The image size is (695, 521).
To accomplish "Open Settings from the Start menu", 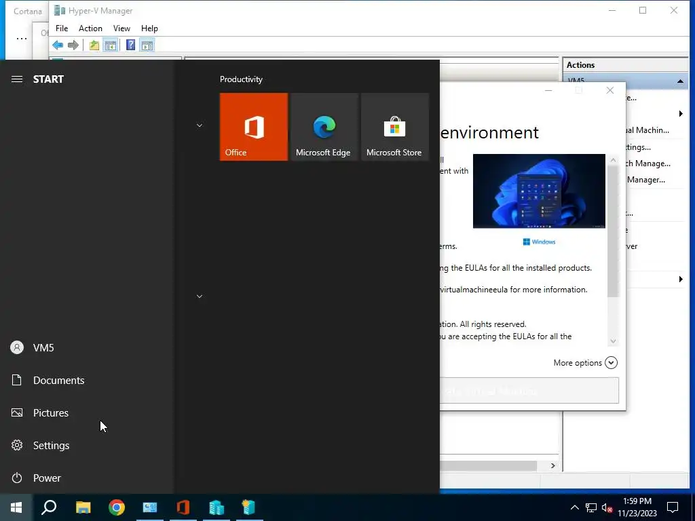I will [x=86, y=445].
